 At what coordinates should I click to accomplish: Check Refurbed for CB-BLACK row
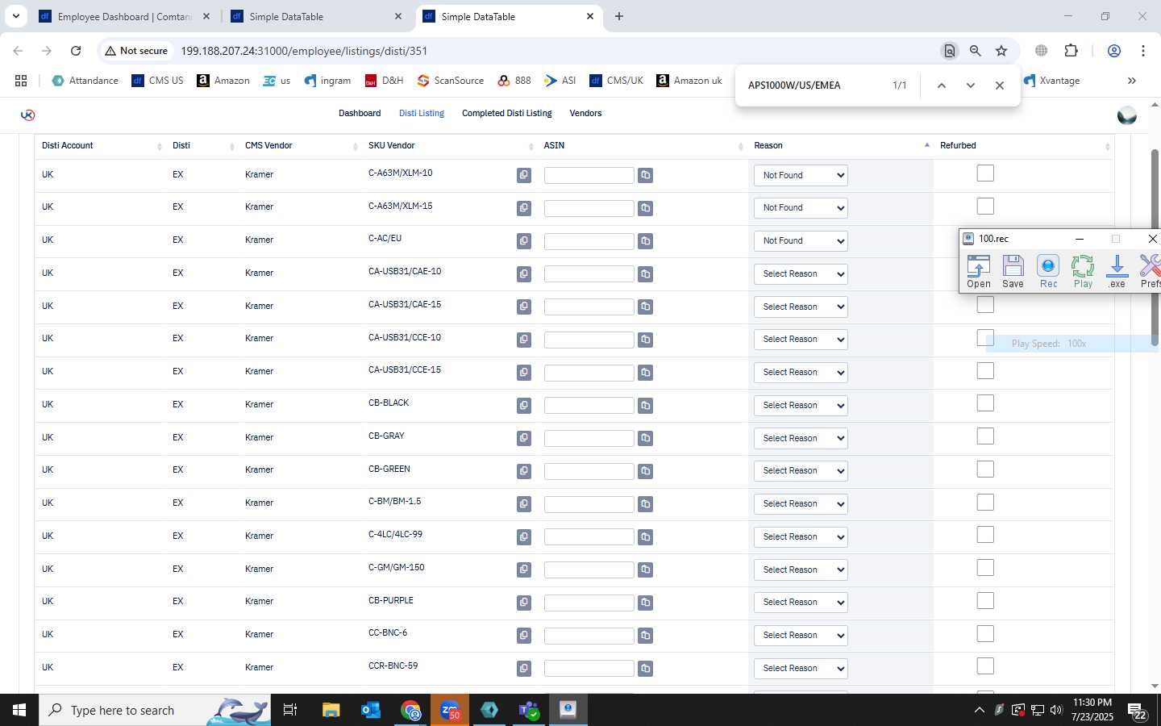(x=985, y=403)
